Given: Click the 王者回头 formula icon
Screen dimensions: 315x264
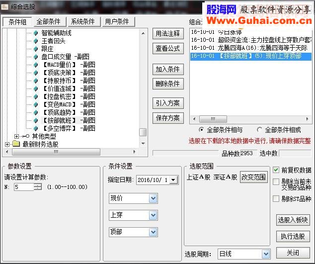Looking at the screenshot, I should [36, 41].
